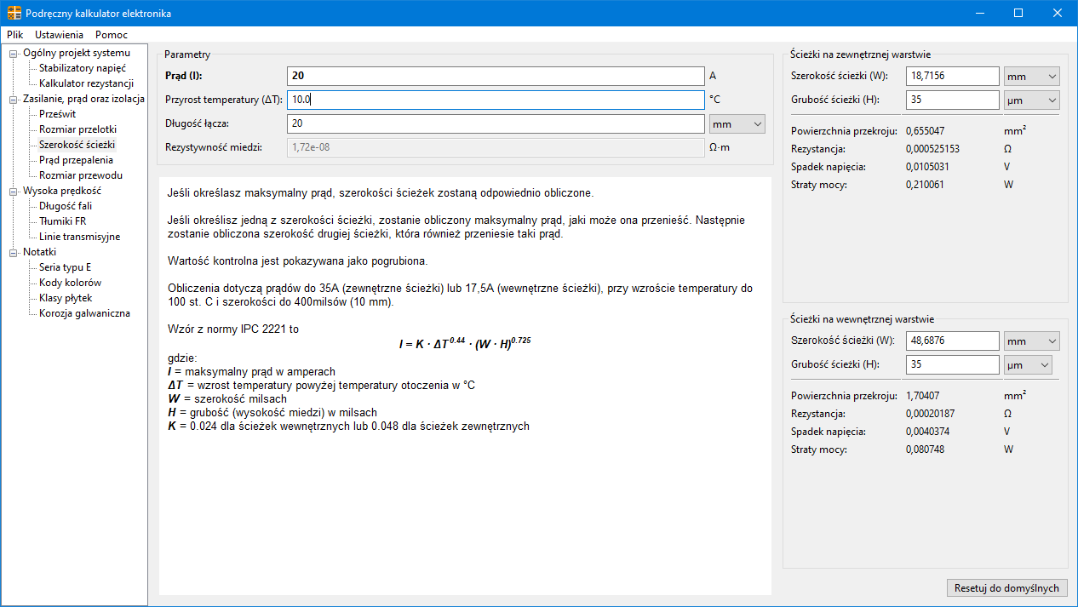Open outer layer thickness unit dropdown
Screen dimensions: 1078x607
click(1032, 100)
